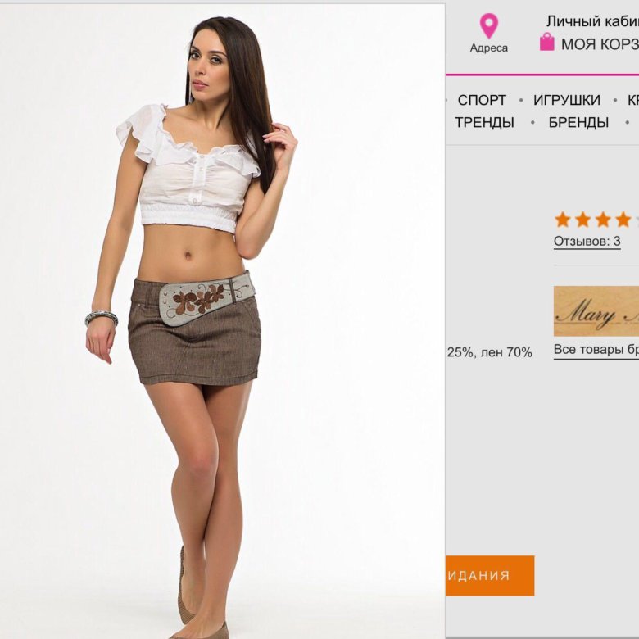Click the Mary brand logo image
The image size is (639, 639).
point(596,311)
